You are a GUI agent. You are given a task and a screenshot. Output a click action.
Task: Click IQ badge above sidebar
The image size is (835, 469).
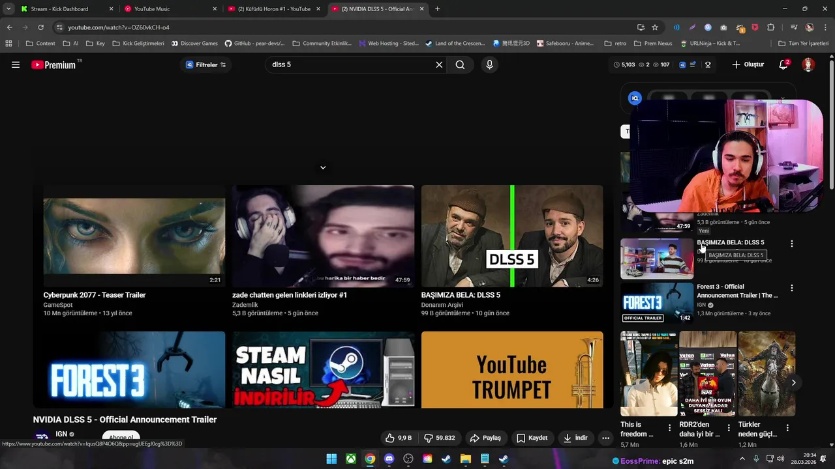click(635, 98)
